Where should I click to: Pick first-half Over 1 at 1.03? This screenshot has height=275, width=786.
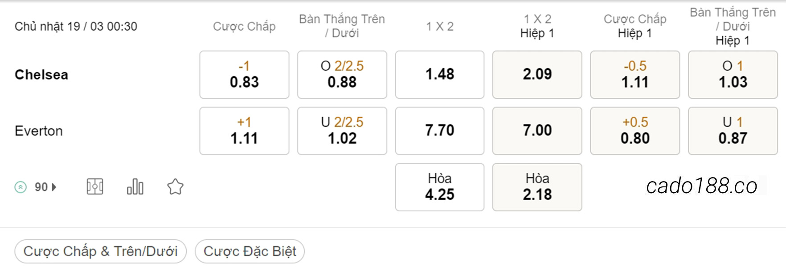(x=733, y=74)
